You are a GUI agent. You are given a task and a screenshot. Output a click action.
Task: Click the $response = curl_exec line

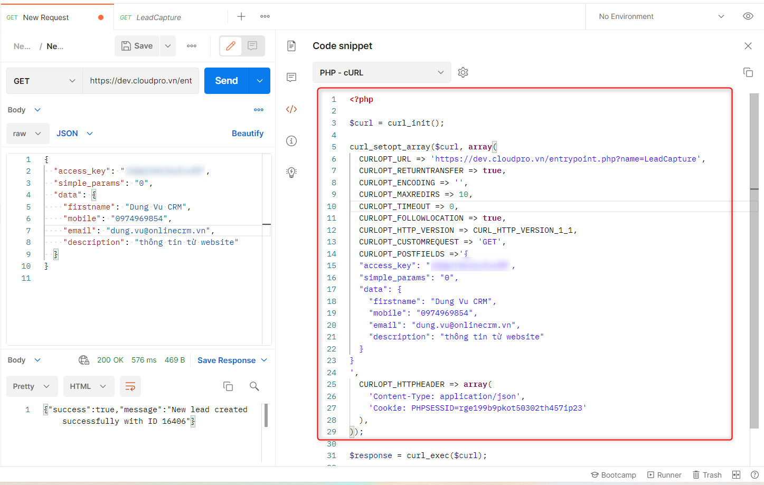point(418,455)
